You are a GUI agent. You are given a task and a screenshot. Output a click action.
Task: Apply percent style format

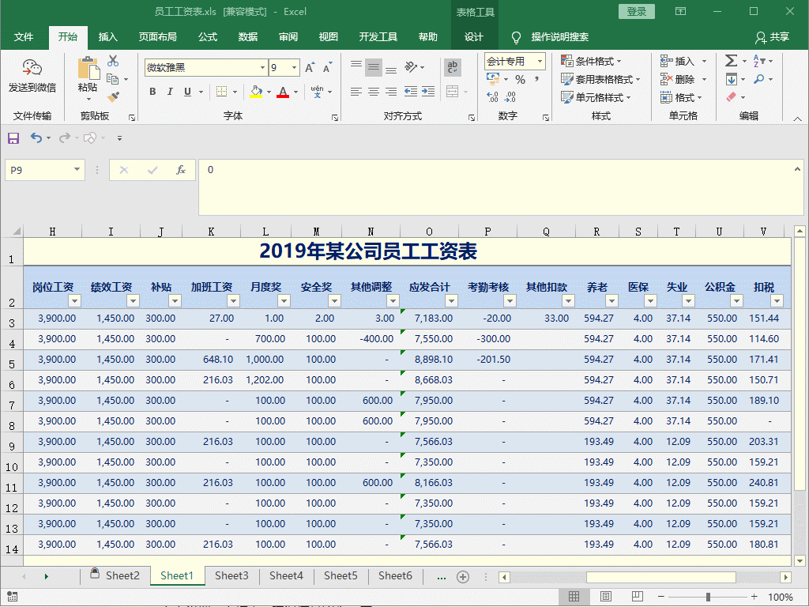[520, 80]
